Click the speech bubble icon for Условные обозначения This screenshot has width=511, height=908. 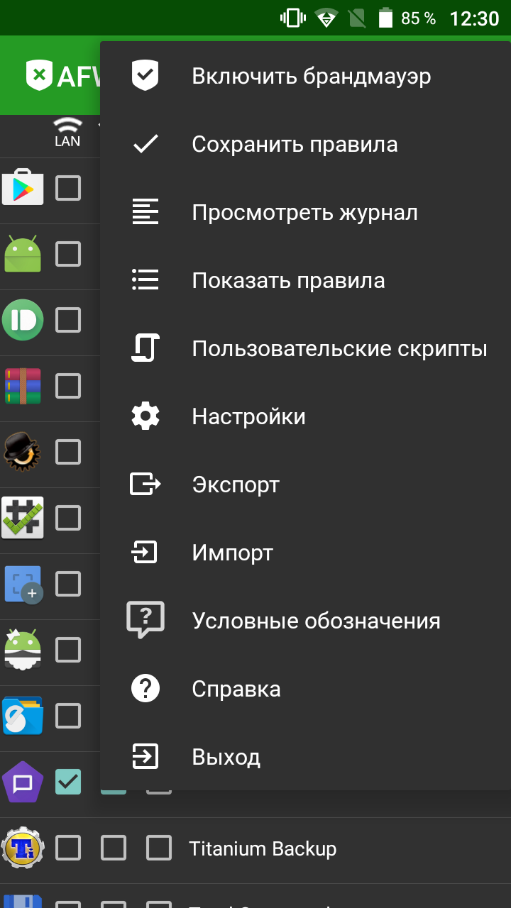point(145,620)
